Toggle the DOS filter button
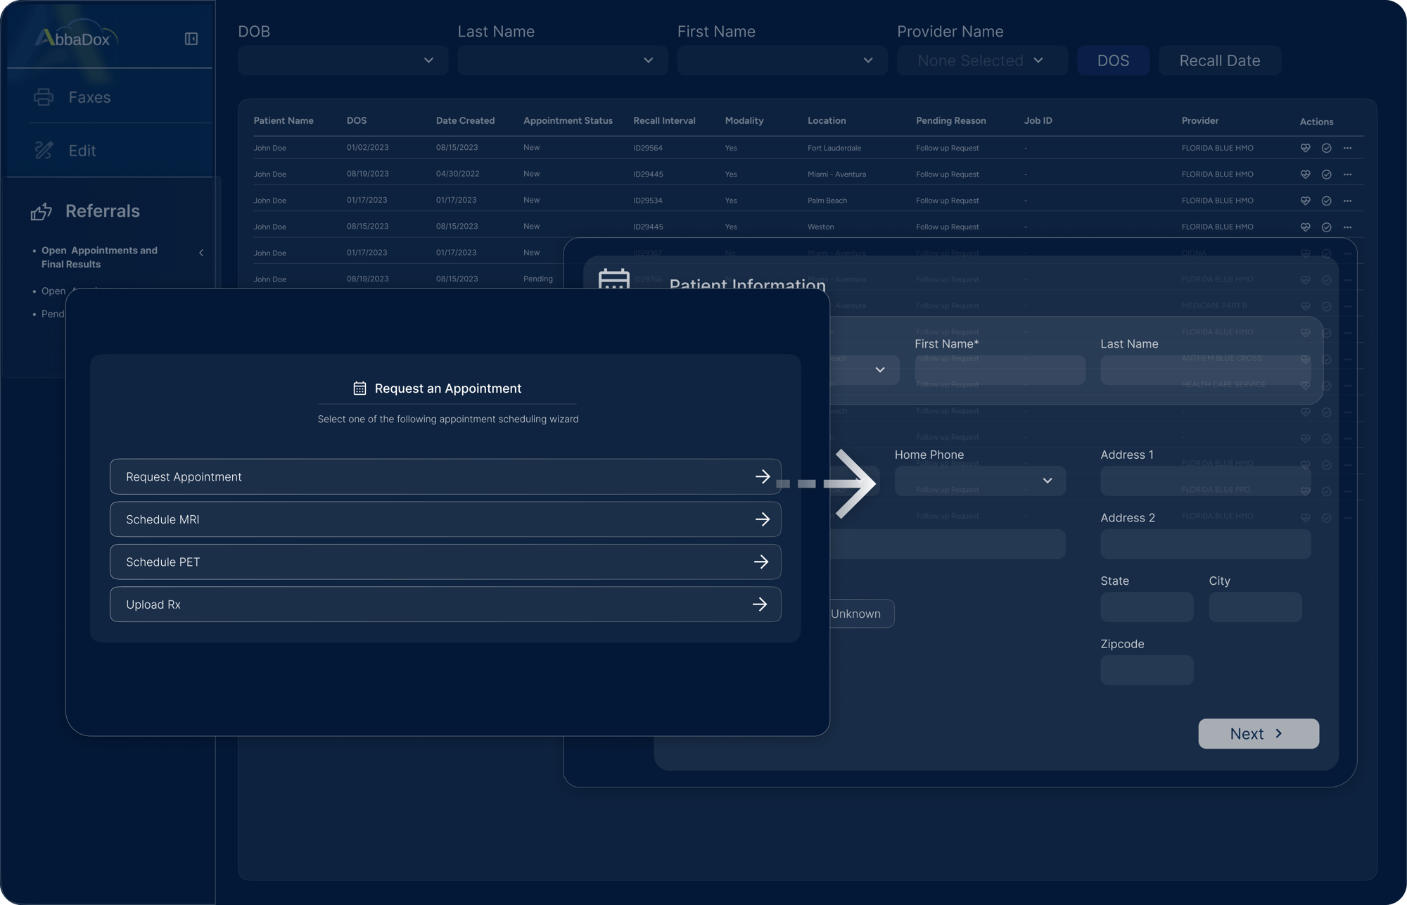The height and width of the screenshot is (905, 1407). pyautogui.click(x=1113, y=61)
